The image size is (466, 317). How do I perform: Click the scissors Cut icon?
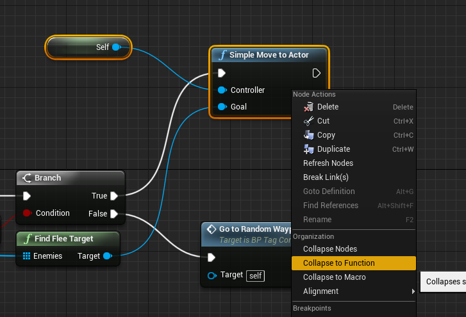coord(308,121)
